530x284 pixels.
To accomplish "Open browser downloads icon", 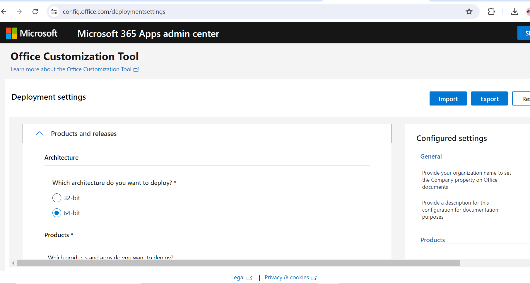I will tap(514, 12).
